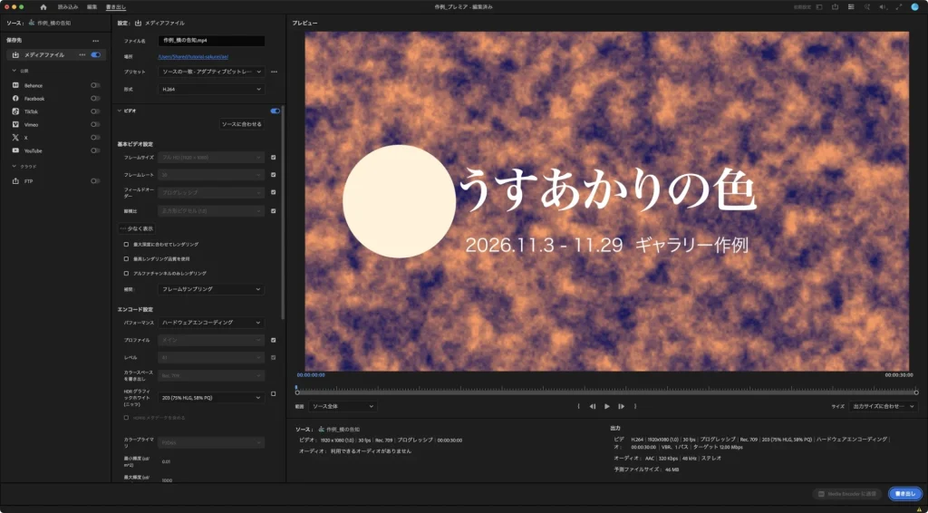Enable the Facebook publish toggle
The image size is (928, 513).
[95, 98]
